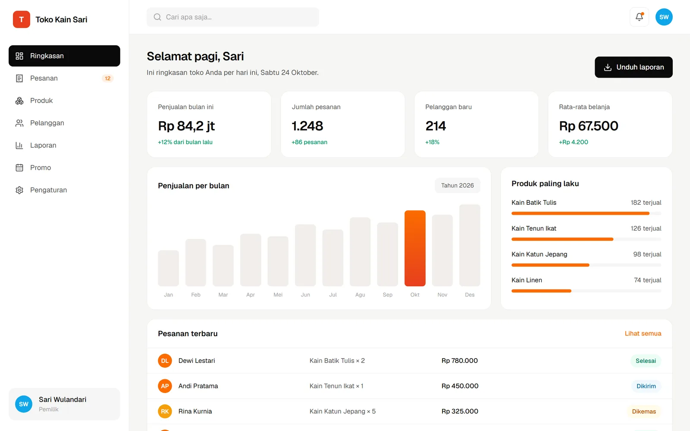Screen dimensions: 690x431
Task: Download report with Unduh laporan button
Action: (x=634, y=67)
